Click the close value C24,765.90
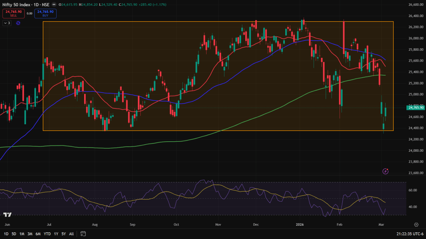426x239 pixels. [x=128, y=5]
